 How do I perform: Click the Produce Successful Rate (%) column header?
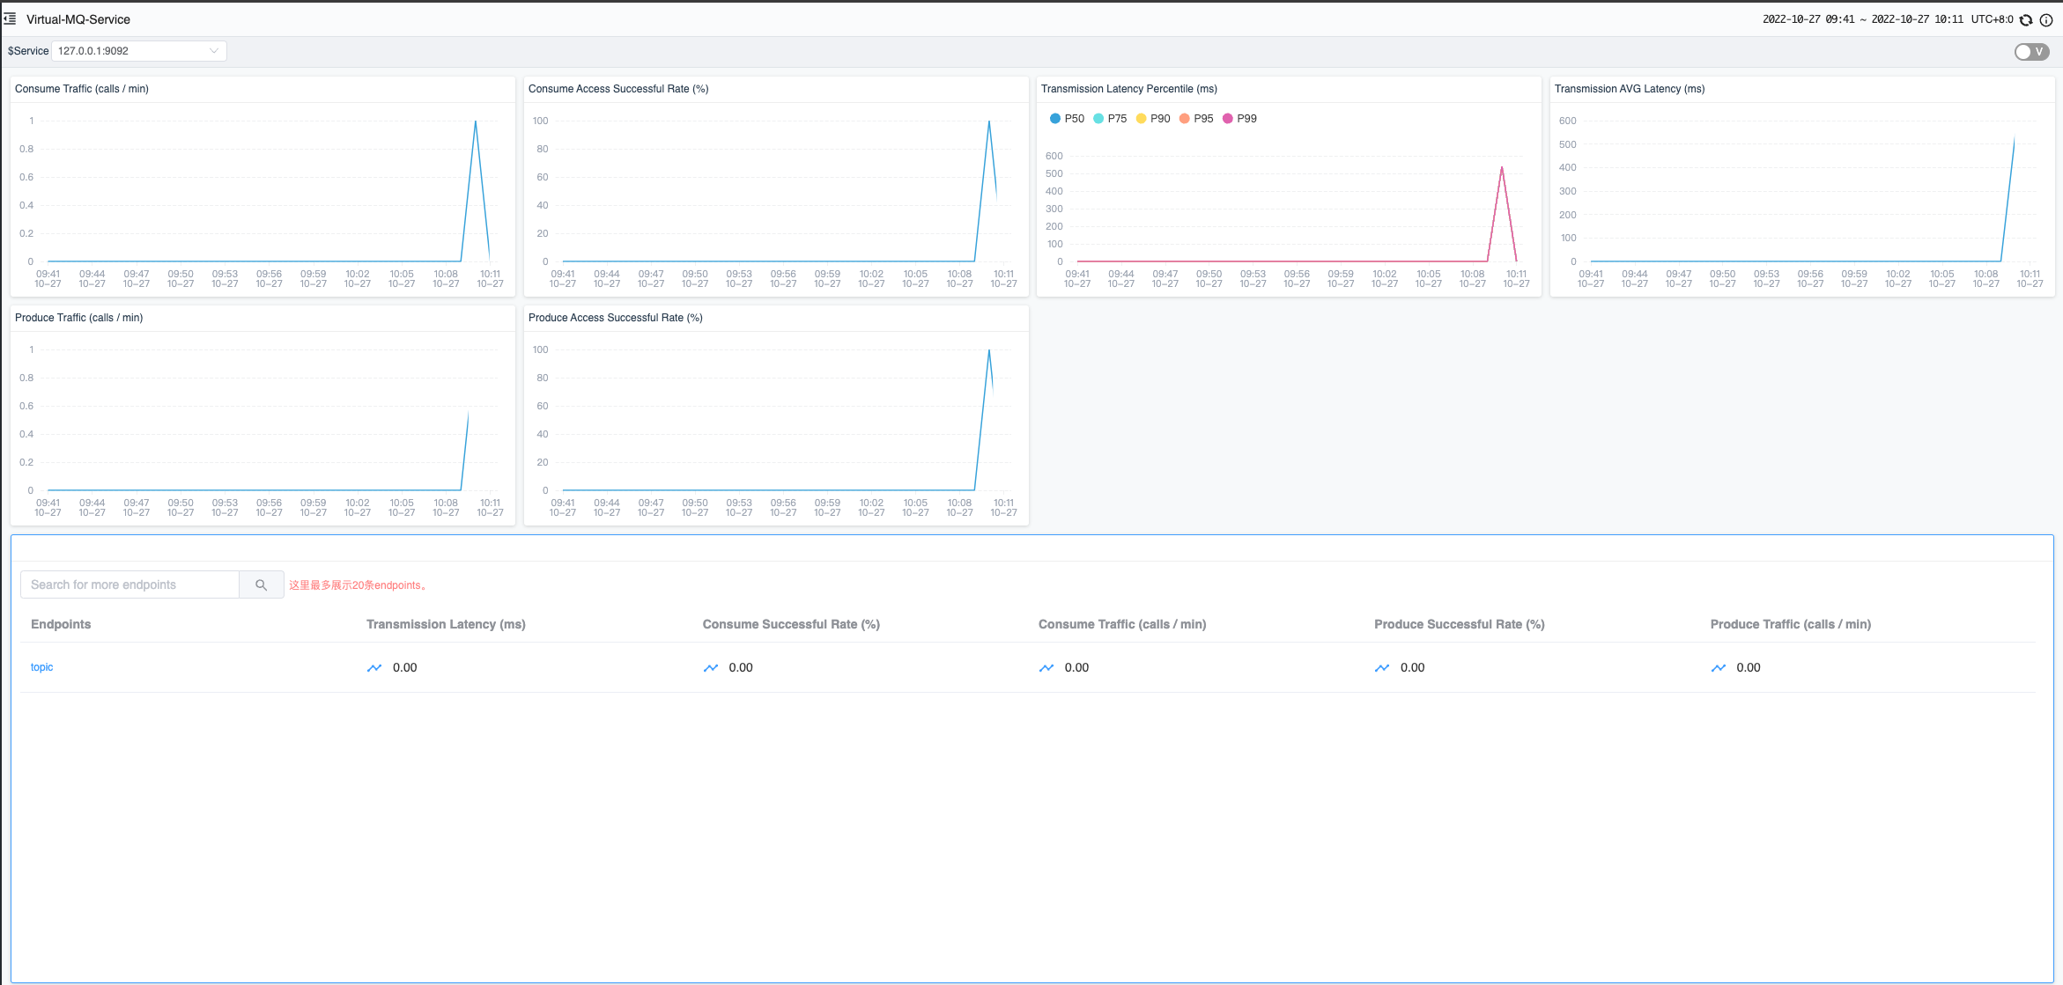coord(1460,624)
